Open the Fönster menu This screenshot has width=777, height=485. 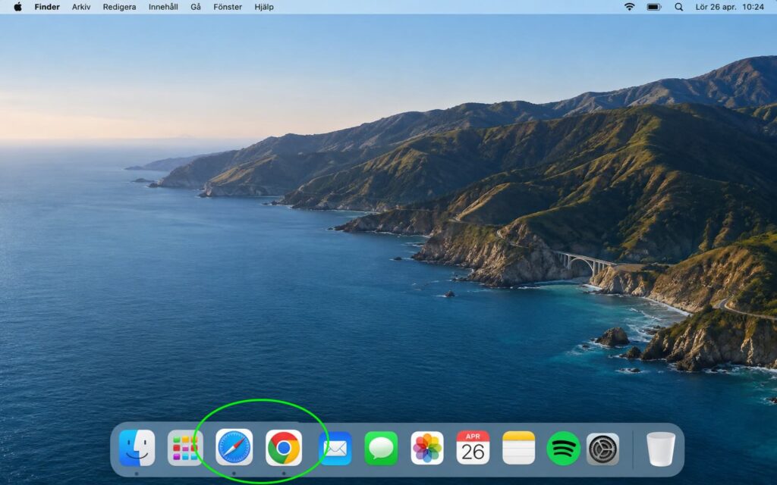[x=228, y=7]
